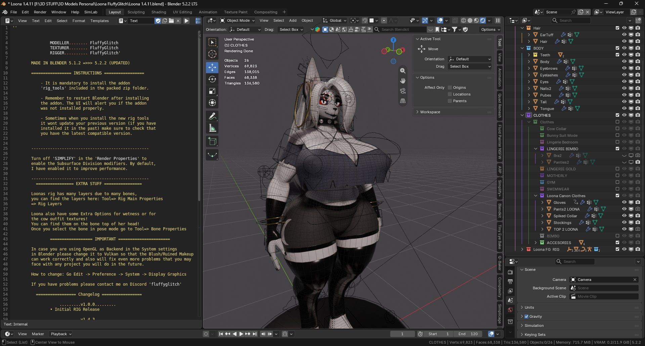The width and height of the screenshot is (645, 346).
Task: Expand the Workspace panel
Action: click(x=453, y=112)
